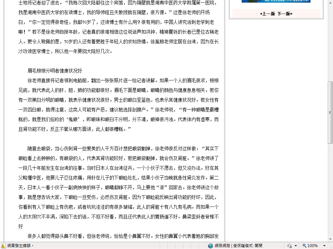Click the «上一版» previous page link

(267, 14)
